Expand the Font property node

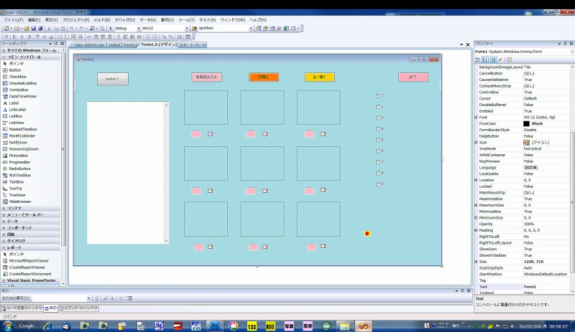(476, 117)
